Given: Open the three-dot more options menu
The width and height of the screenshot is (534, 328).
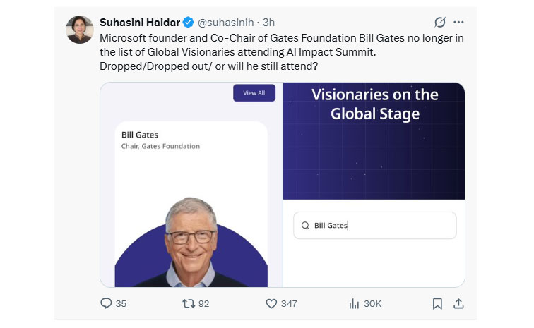Looking at the screenshot, I should (459, 22).
